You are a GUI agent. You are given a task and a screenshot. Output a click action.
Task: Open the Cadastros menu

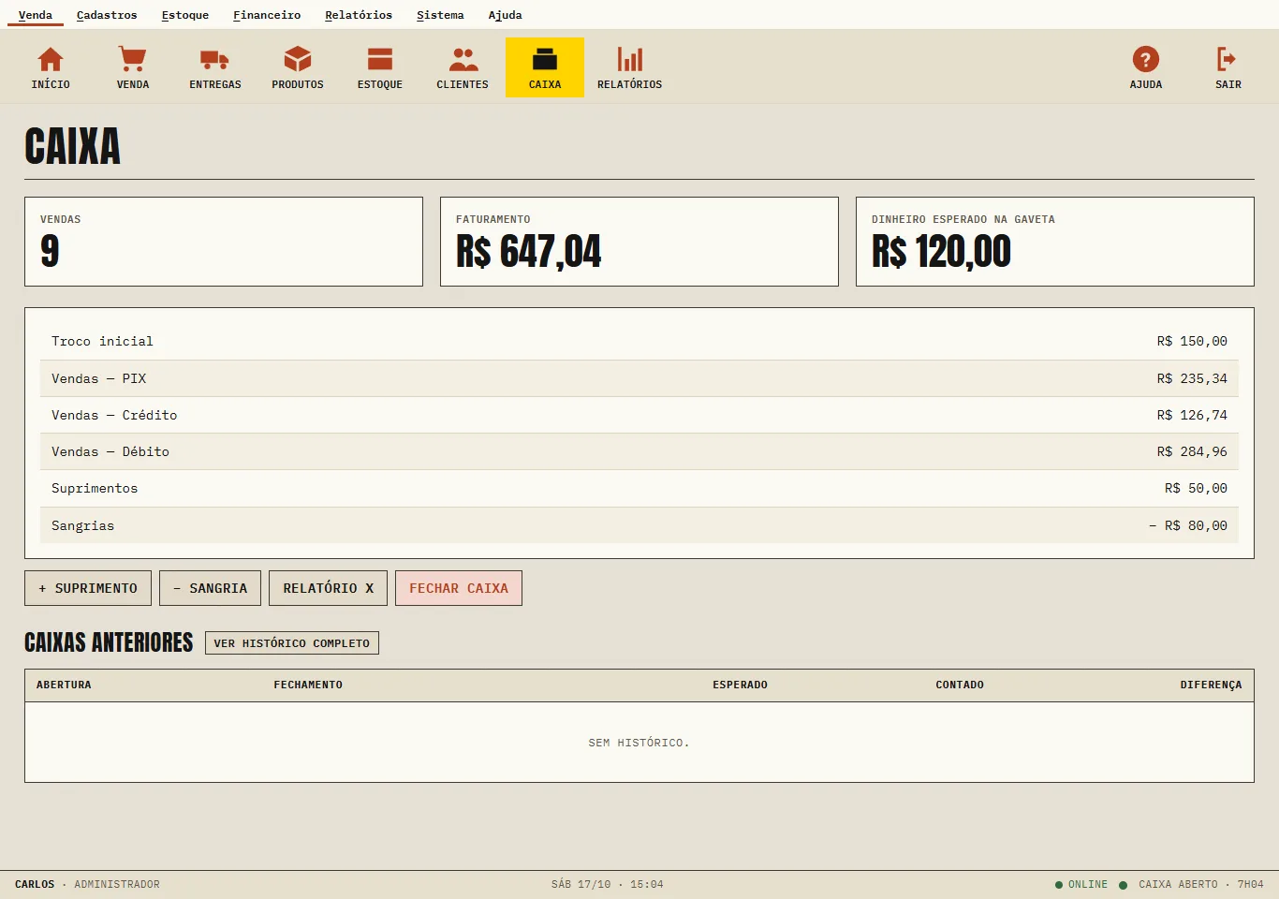pyautogui.click(x=107, y=15)
